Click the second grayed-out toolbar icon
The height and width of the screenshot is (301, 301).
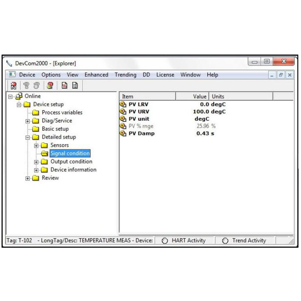(x=37, y=85)
